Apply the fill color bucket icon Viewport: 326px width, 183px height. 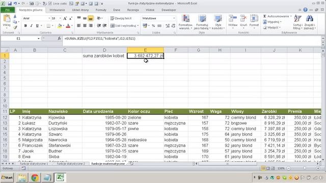(60, 26)
